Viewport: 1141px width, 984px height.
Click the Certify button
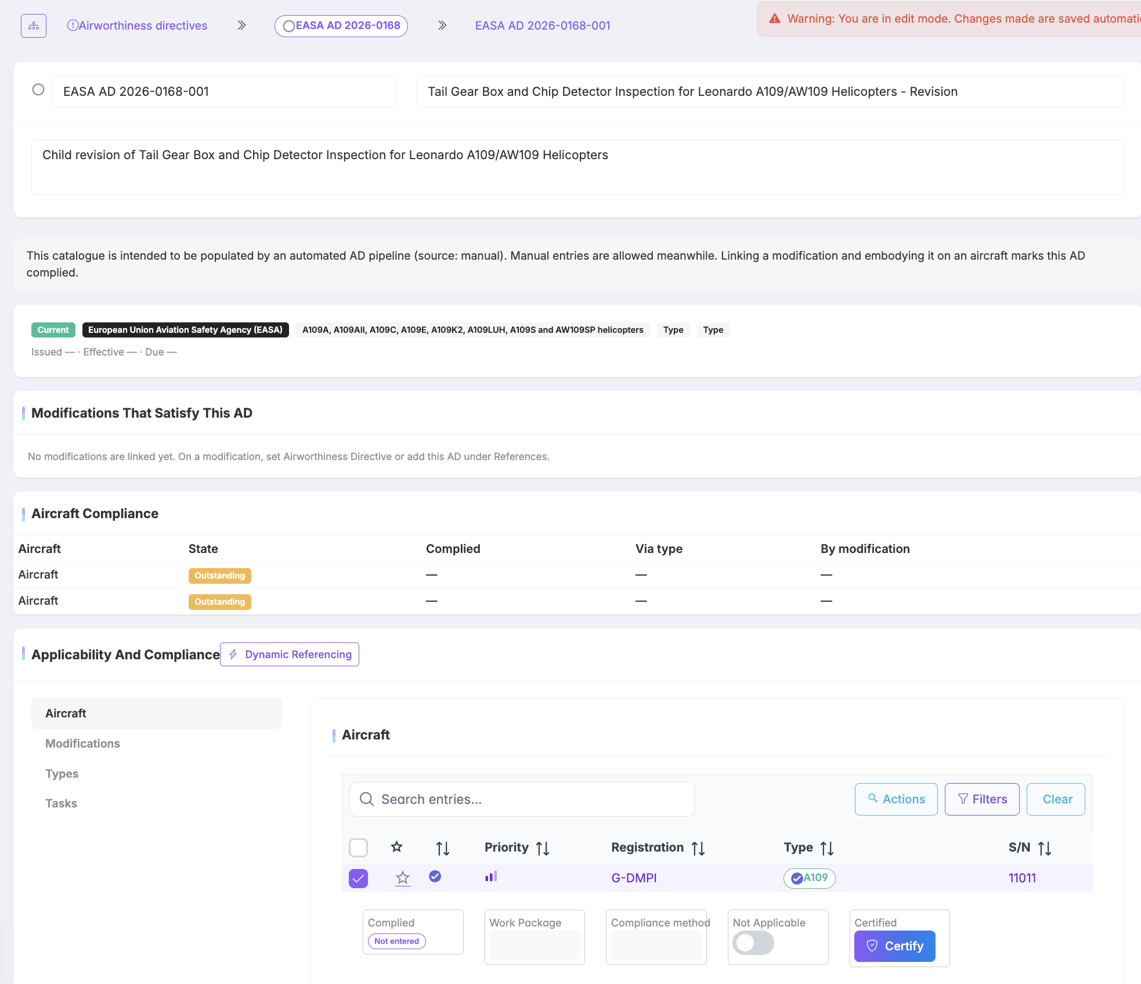pos(894,946)
